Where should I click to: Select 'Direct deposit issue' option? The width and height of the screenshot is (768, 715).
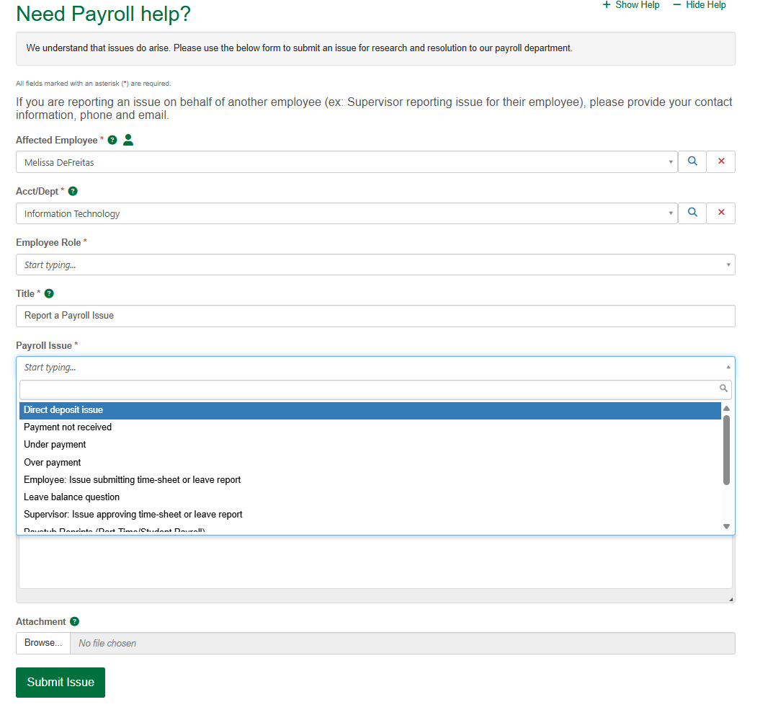pyautogui.click(x=63, y=410)
